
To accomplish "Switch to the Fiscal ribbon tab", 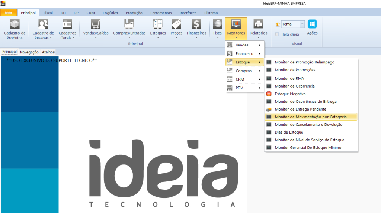I will 48,13.
